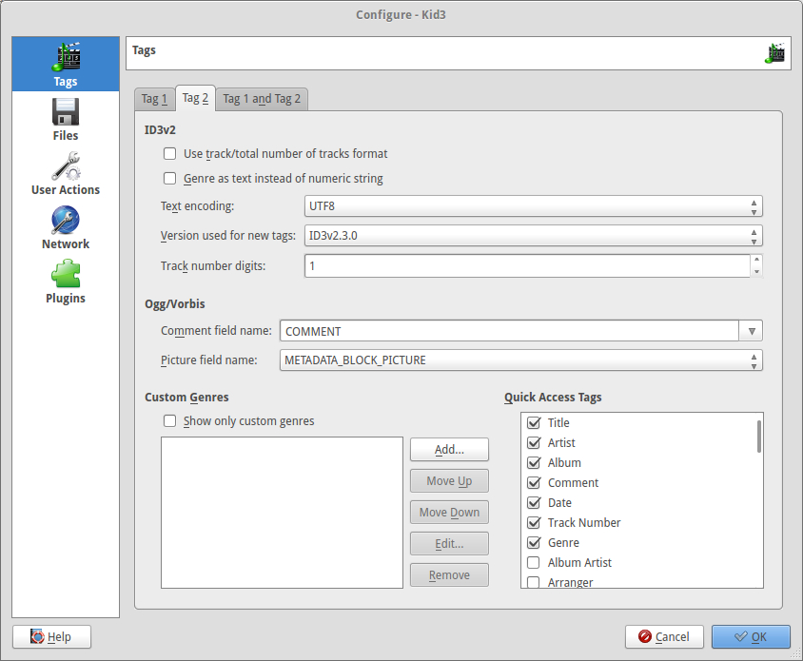Viewport: 803px width, 661px height.
Task: Click the COMMENT field name text box
Action: (510, 331)
